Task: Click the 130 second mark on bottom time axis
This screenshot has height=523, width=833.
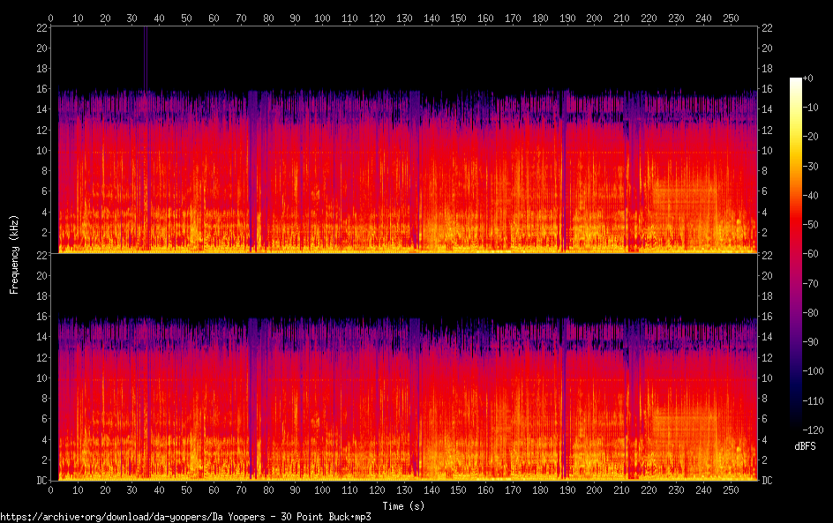Action: [404, 489]
